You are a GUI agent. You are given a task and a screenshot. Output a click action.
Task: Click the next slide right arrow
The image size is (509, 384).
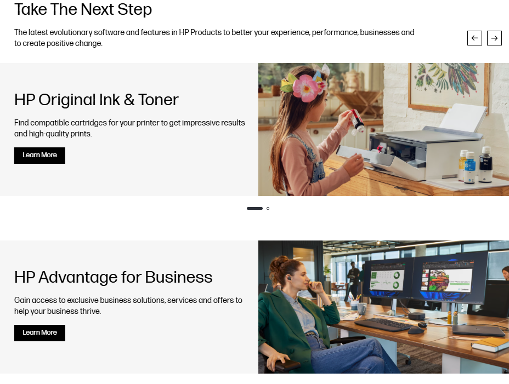pos(494,38)
